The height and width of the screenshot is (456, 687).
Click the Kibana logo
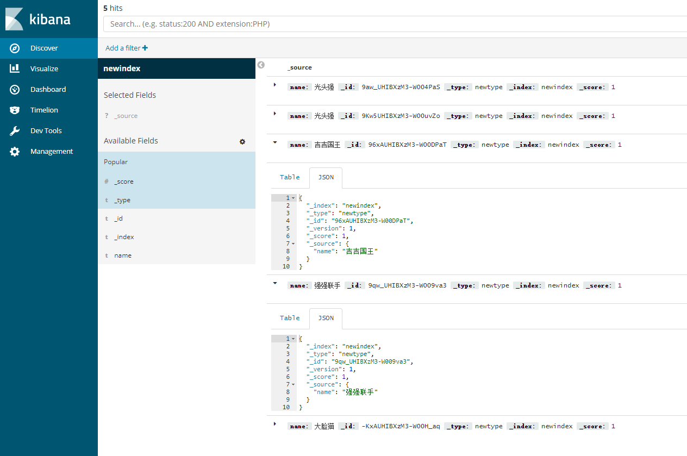tap(38, 19)
